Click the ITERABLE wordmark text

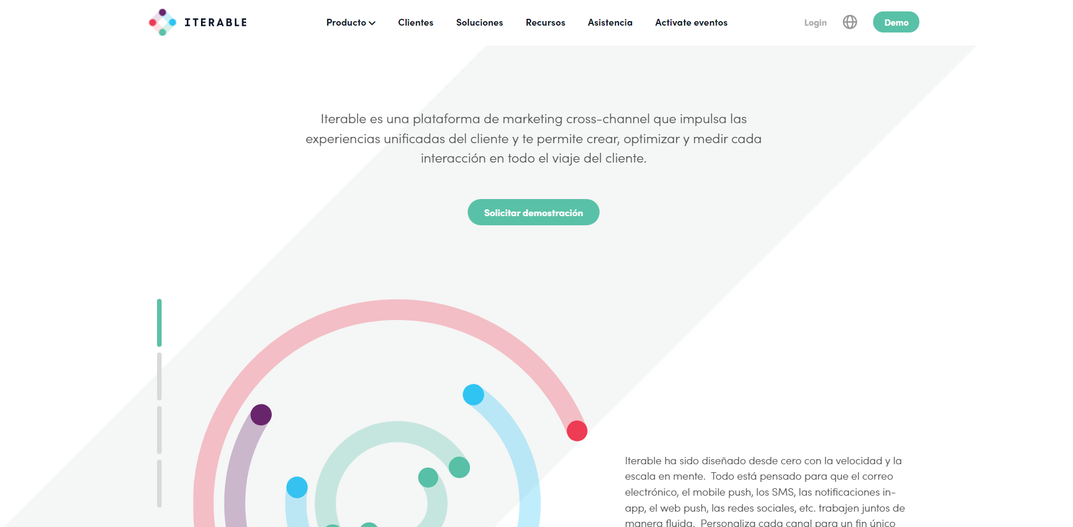point(216,23)
